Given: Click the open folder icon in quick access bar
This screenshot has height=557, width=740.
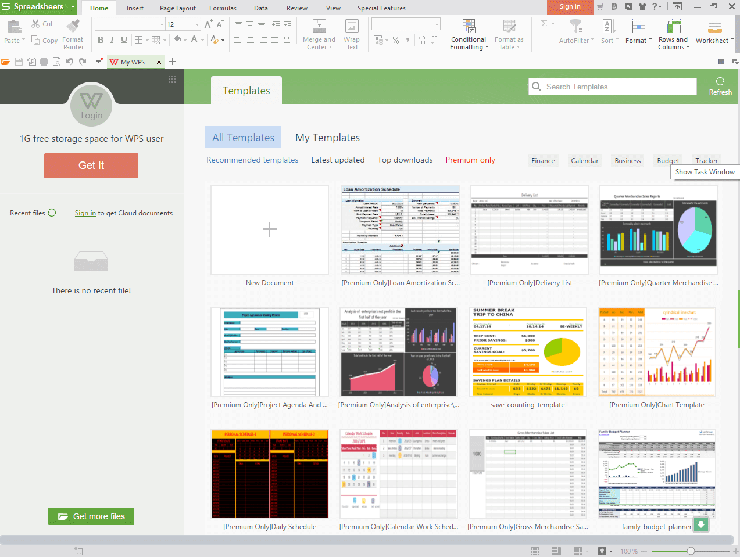Looking at the screenshot, I should click(x=5, y=62).
